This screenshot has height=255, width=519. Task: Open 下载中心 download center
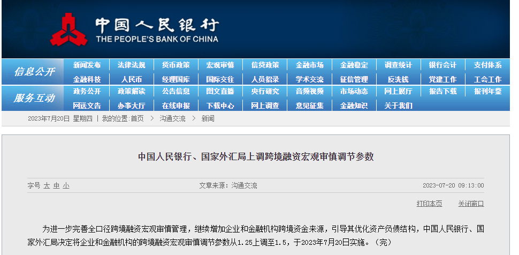coord(220,106)
